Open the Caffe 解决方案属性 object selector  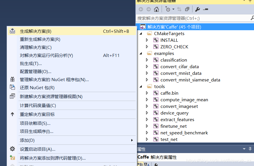click(195, 157)
